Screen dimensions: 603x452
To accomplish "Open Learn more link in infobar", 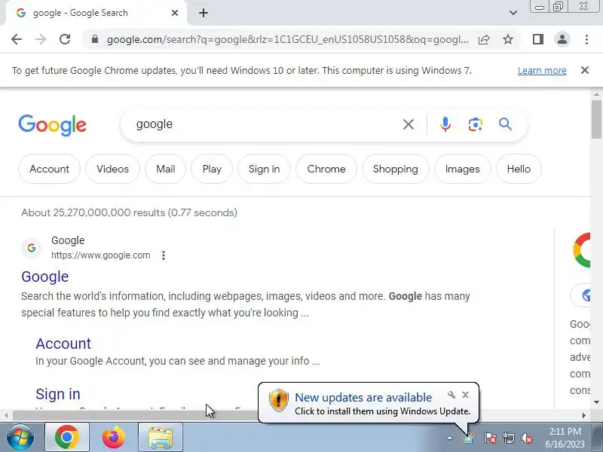I will 542,71.
